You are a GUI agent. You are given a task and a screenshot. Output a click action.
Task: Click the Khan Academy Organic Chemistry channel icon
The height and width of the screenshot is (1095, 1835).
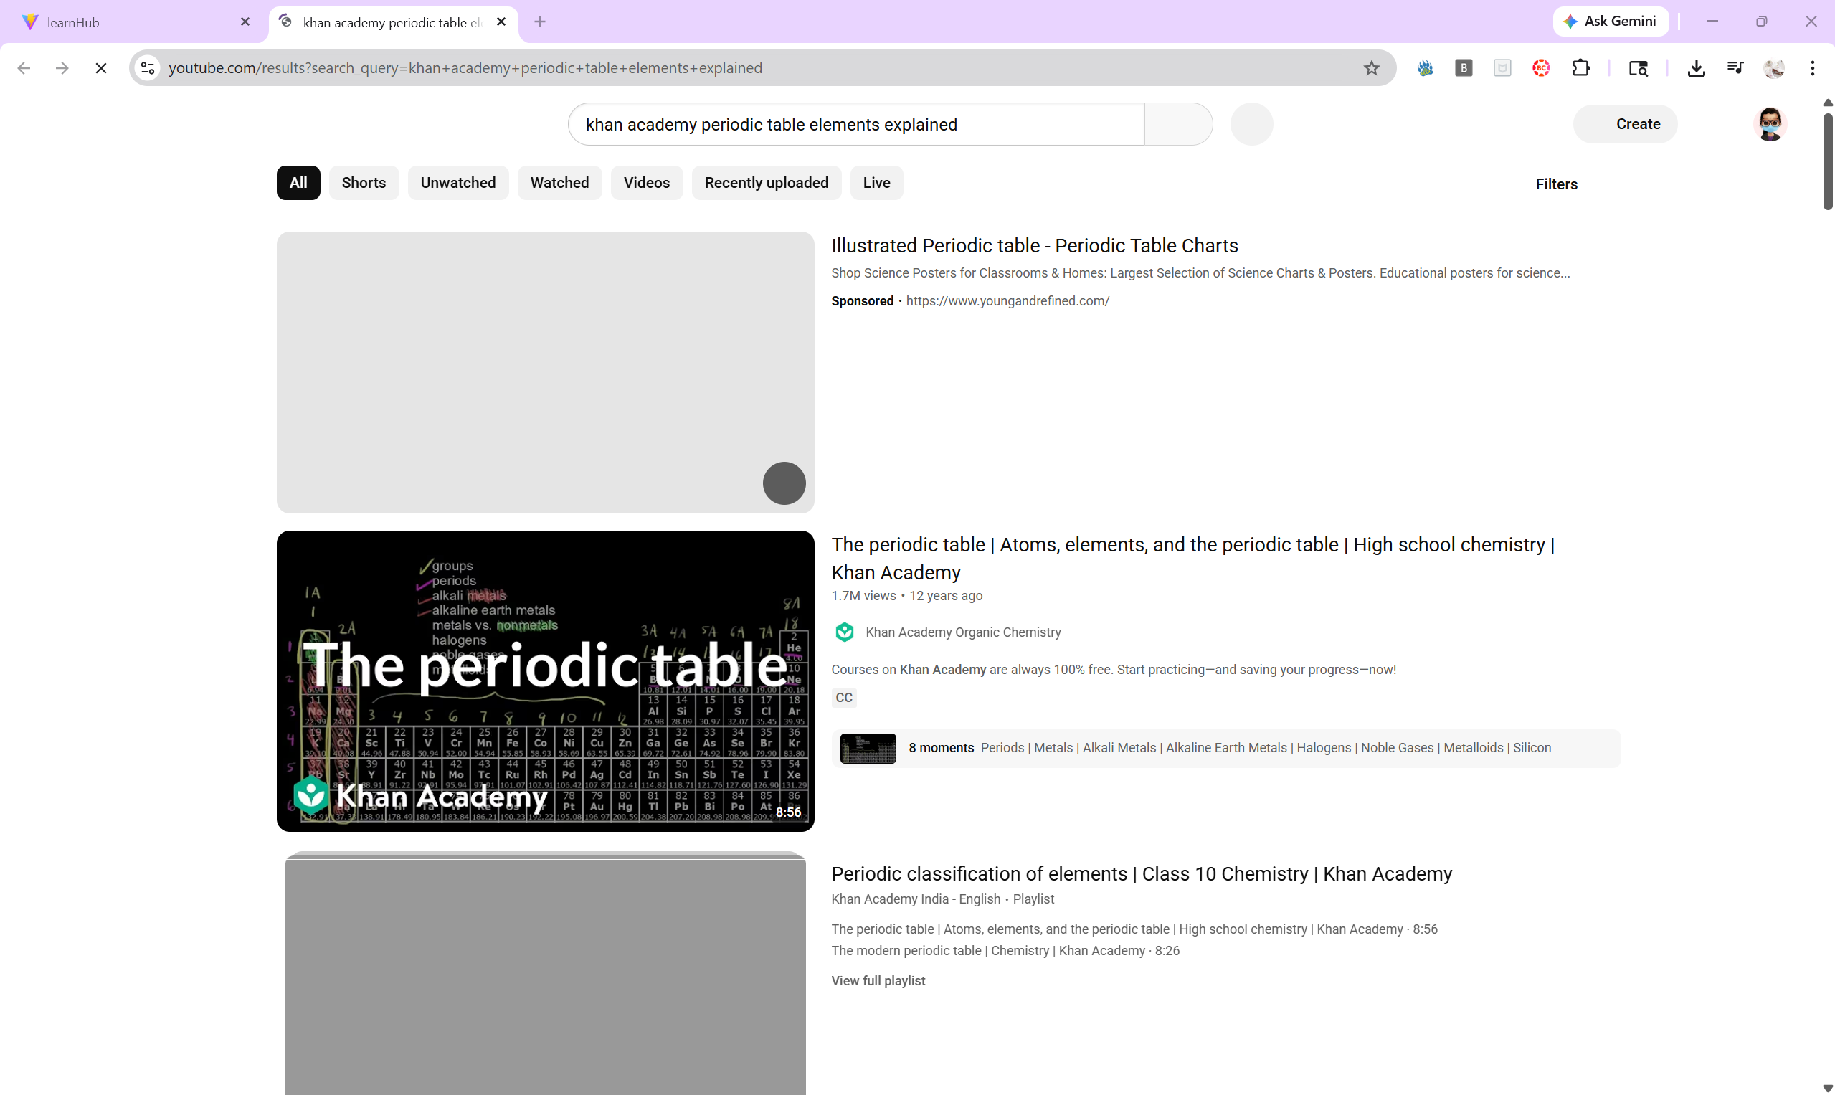click(844, 632)
